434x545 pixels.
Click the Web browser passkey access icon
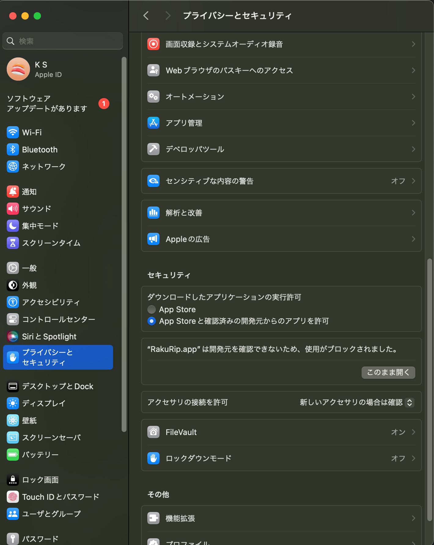pyautogui.click(x=153, y=71)
